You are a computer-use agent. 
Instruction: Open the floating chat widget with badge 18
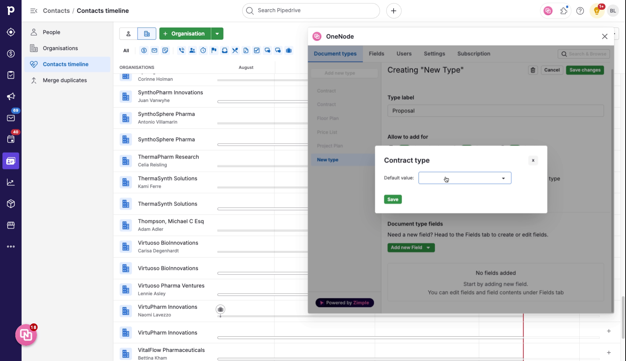tap(26, 335)
